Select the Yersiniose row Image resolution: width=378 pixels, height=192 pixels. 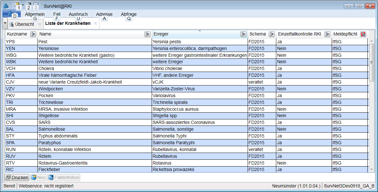pos(186,48)
